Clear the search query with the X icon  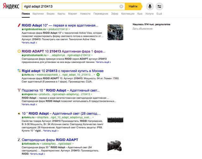pyautogui.click(x=122, y=6)
